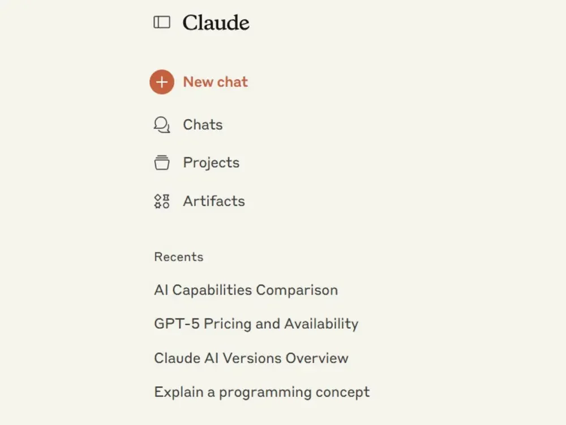Click the speech bubbles Chats icon

coord(162,125)
